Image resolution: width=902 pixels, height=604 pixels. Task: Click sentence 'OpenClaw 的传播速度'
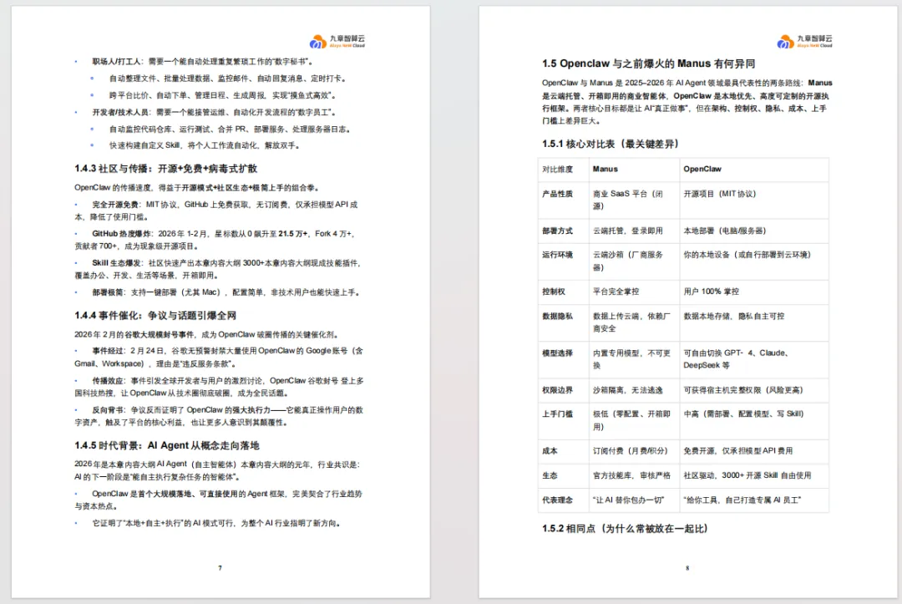coord(197,187)
